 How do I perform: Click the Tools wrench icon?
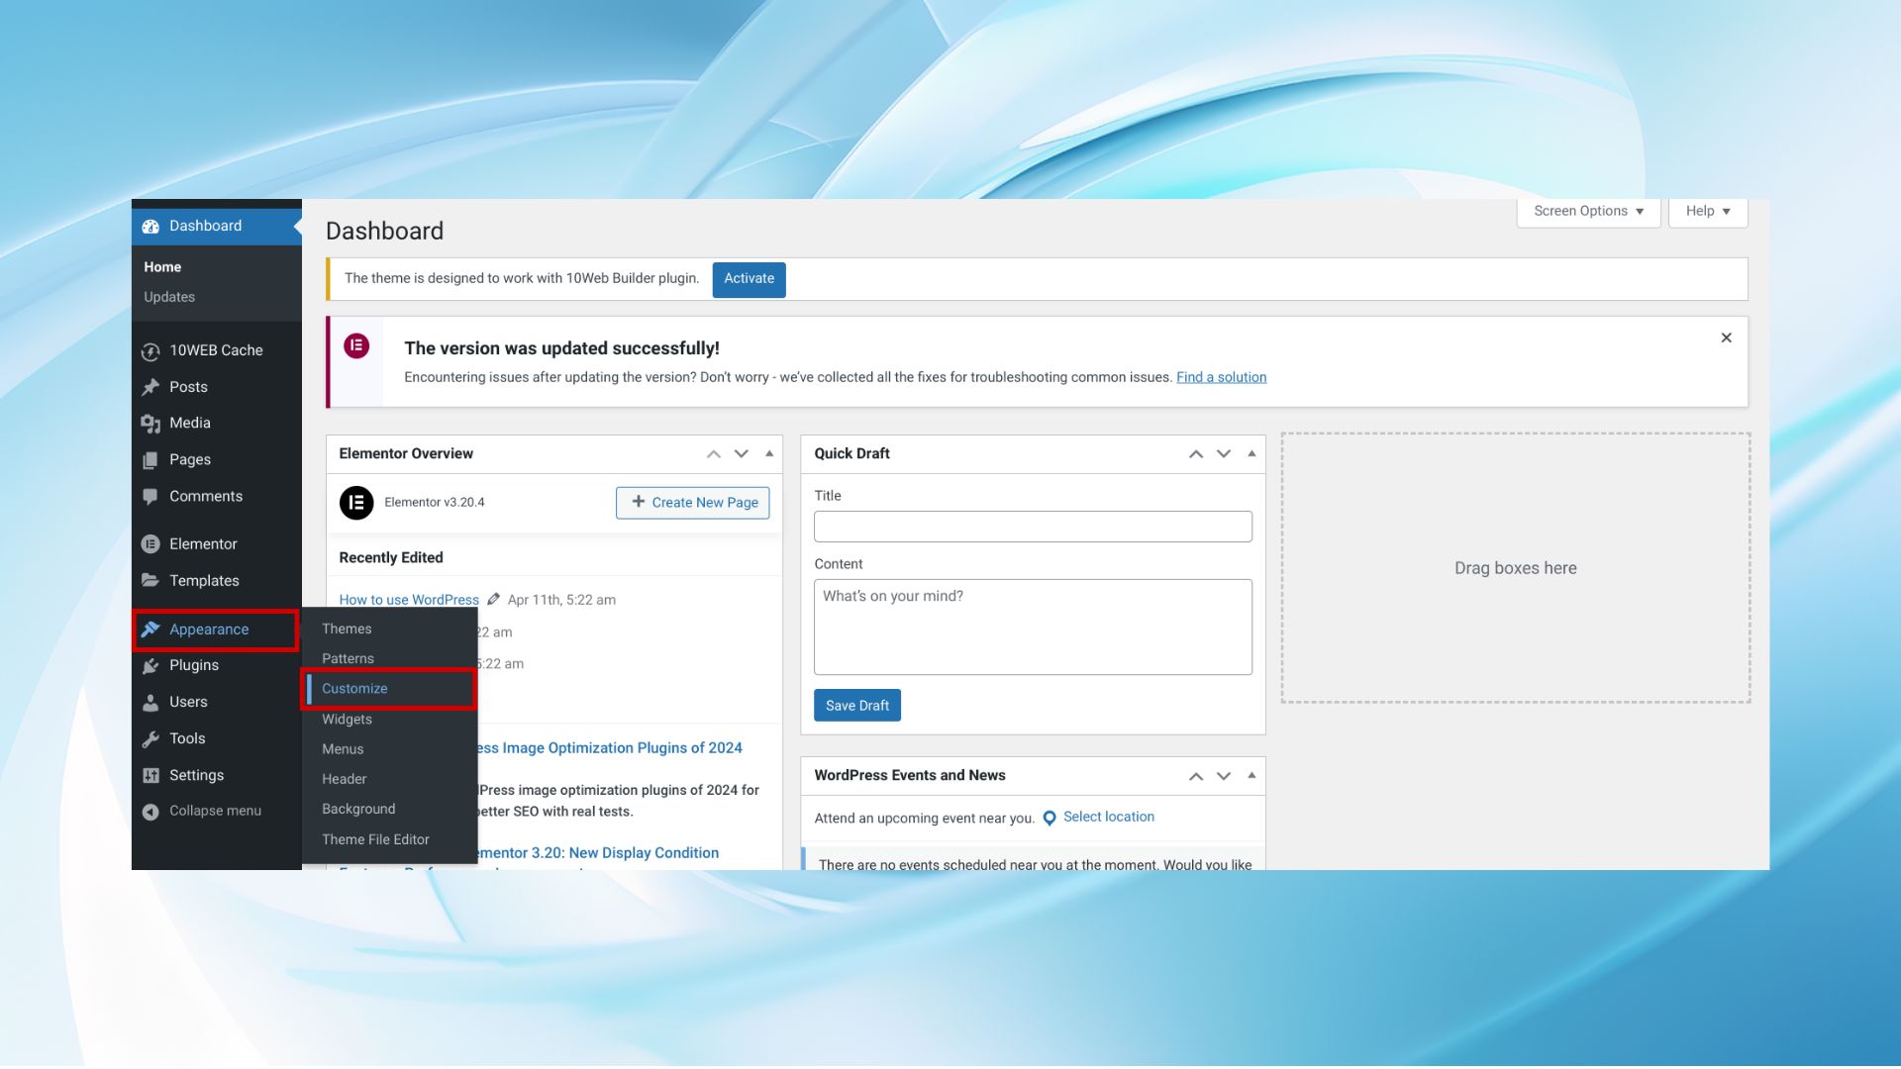click(x=150, y=739)
